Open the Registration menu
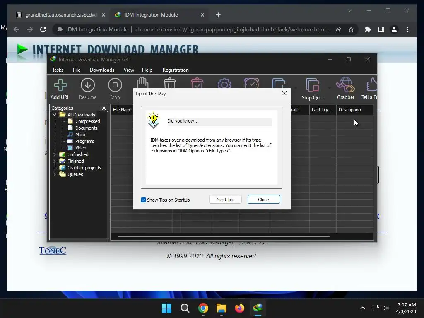 [176, 70]
